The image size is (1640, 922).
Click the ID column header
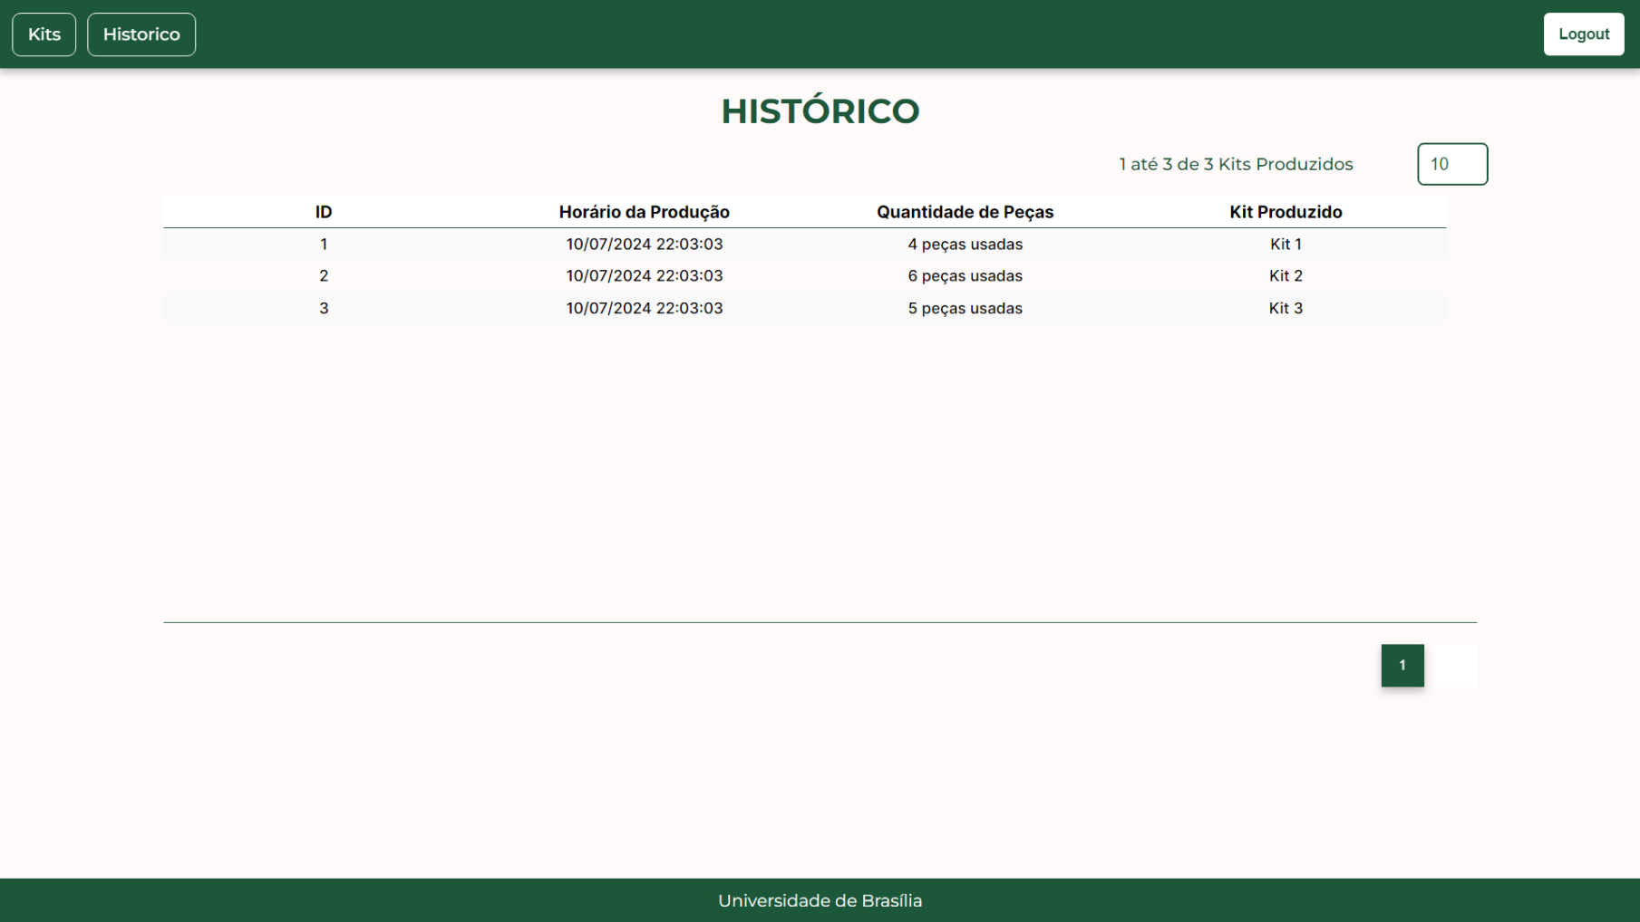pos(324,212)
